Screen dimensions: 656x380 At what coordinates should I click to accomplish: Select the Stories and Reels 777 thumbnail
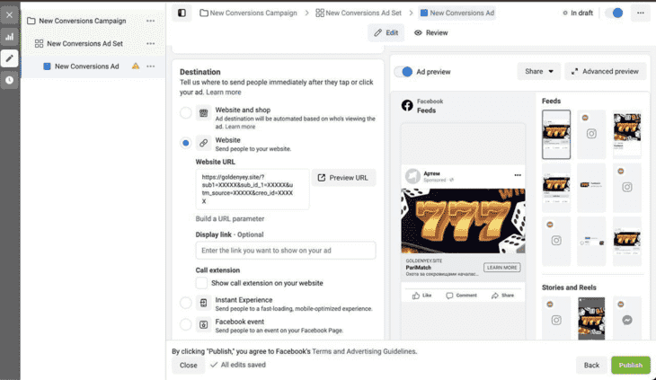tap(591, 319)
